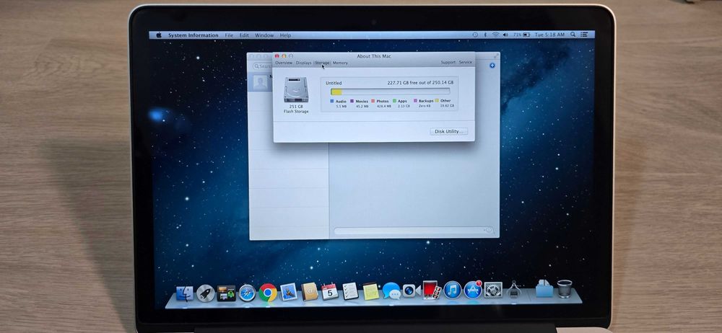Click the red Photos color swatch

373,101
